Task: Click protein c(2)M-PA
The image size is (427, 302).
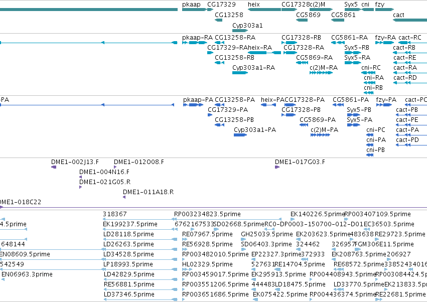Action: click(320, 135)
